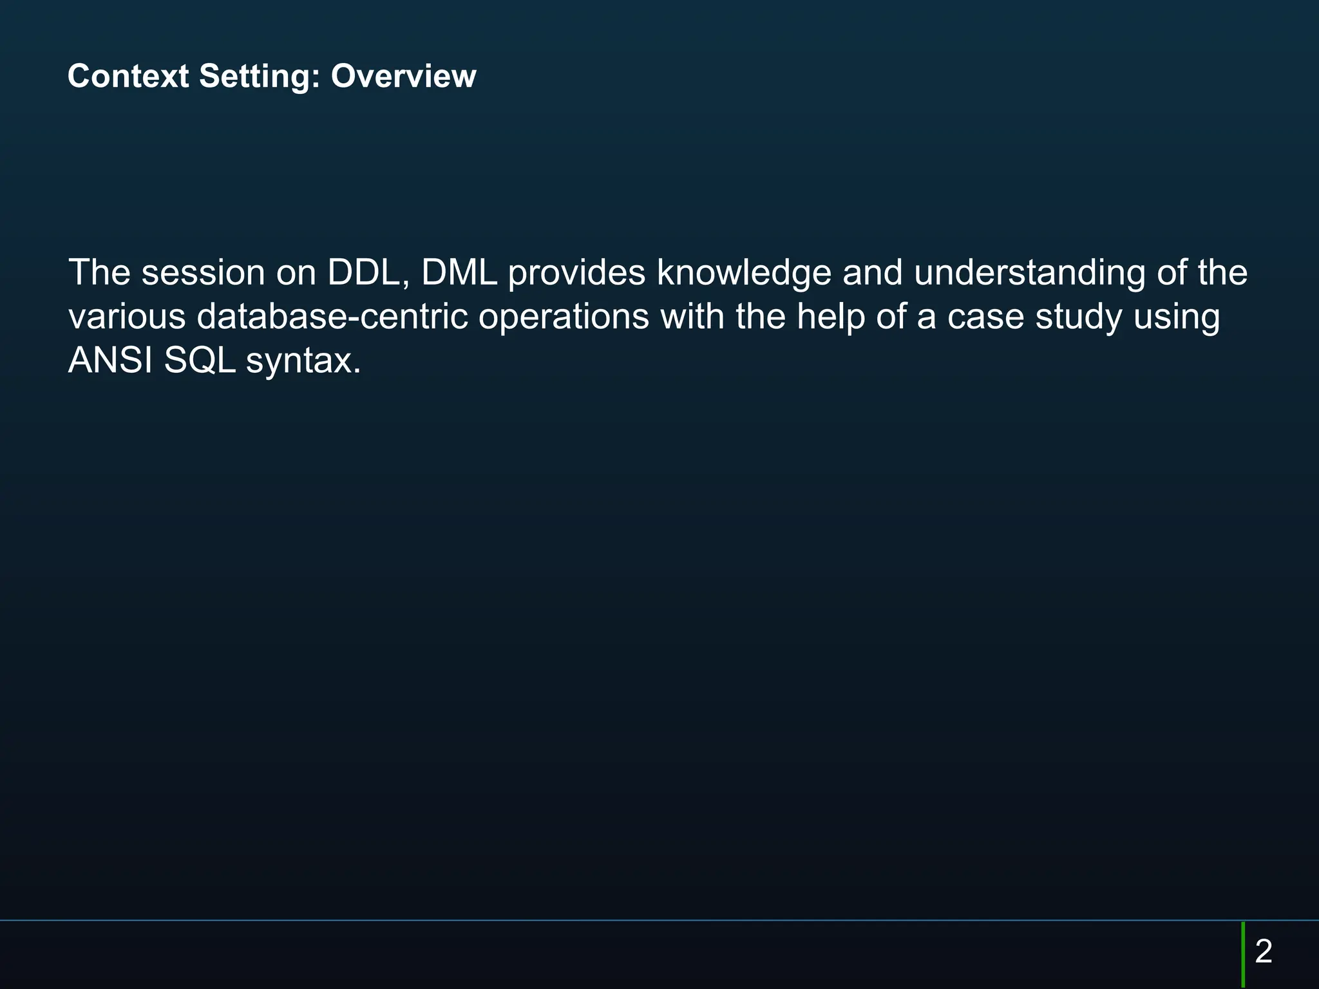Viewport: 1319px width, 989px height.
Task: Click the word "provides" in the paragraph
Action: tap(576, 274)
